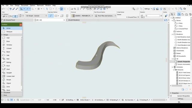Image resolution: width=192 pixels, height=108 pixels.
Task: Open the Project Map view in Navigator
Action: (x=179, y=14)
